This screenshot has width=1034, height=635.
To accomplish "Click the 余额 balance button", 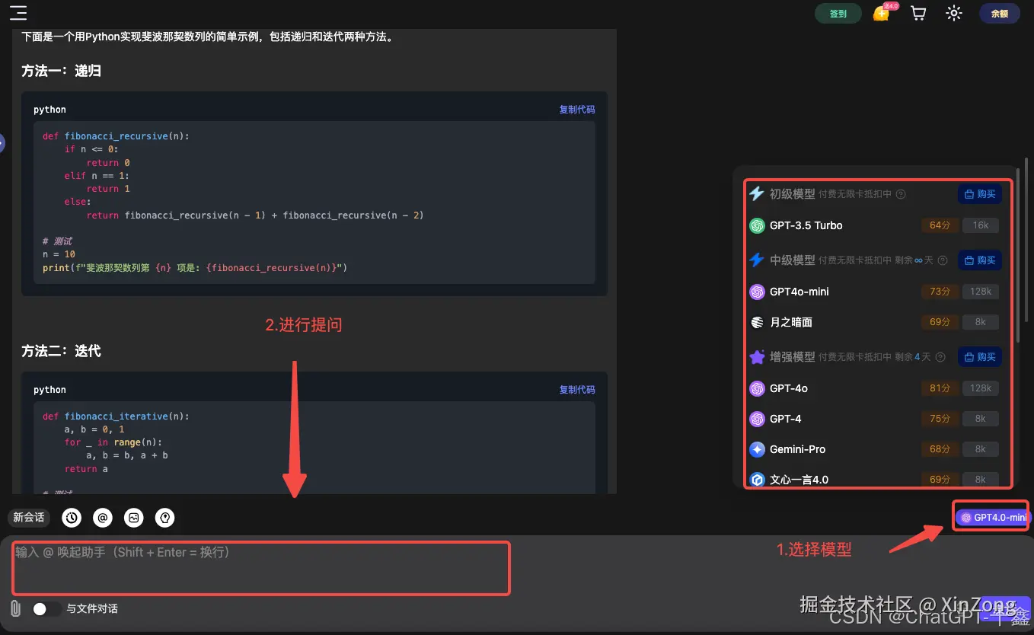I will (x=999, y=13).
